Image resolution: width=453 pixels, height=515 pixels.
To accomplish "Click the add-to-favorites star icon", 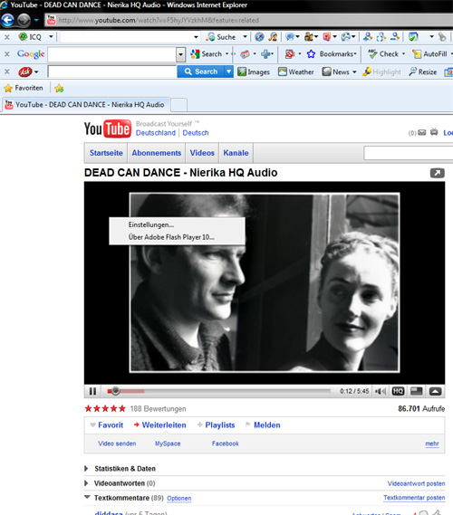I will (59, 88).
